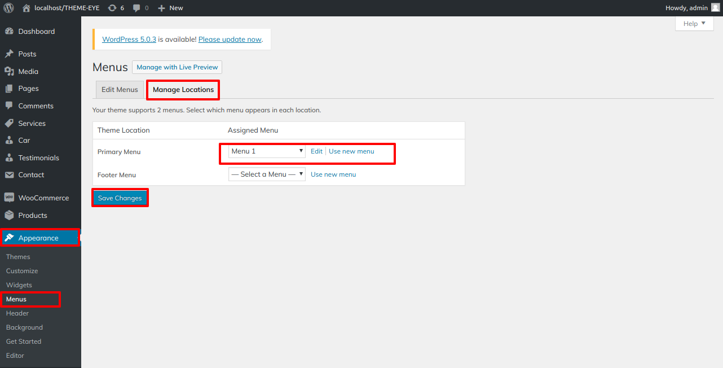Select the Manage Locations tab
This screenshot has height=368, width=723.
[183, 90]
